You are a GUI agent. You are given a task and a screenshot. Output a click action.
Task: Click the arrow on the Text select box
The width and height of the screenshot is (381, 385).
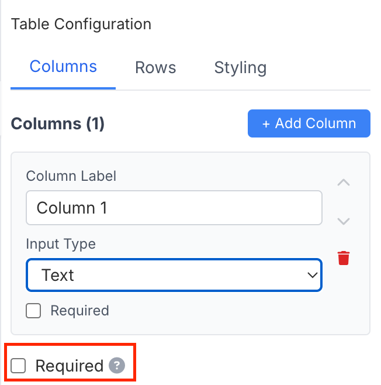[x=312, y=275]
